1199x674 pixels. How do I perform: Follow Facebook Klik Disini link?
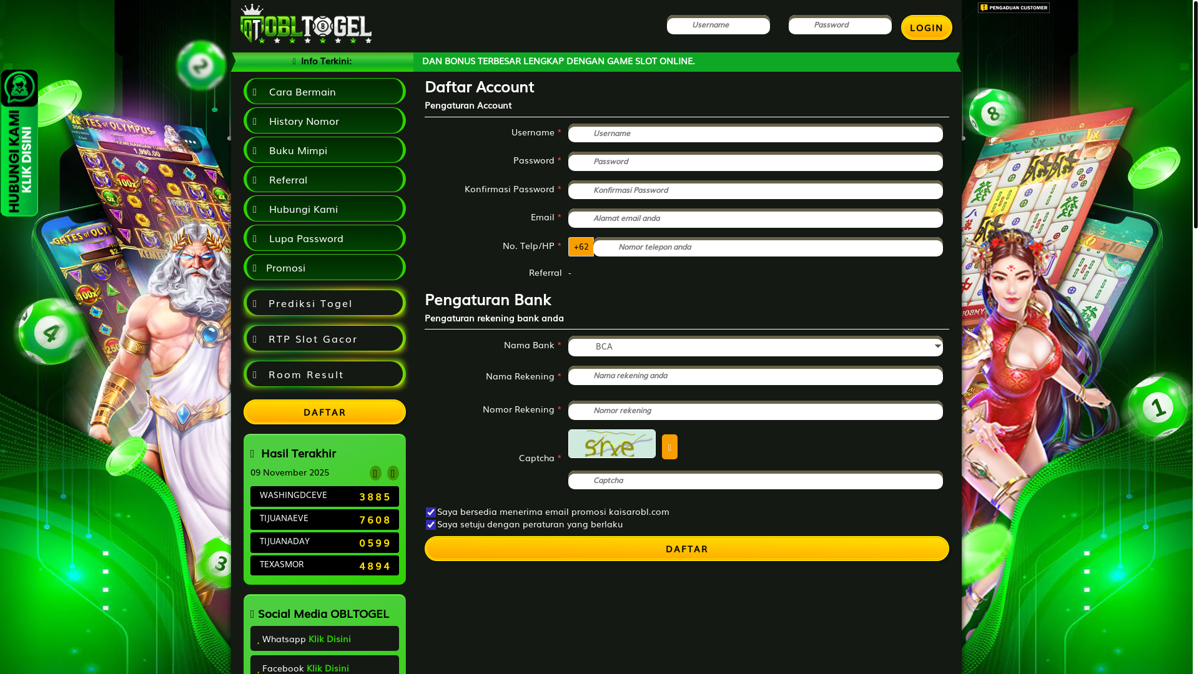(x=328, y=668)
